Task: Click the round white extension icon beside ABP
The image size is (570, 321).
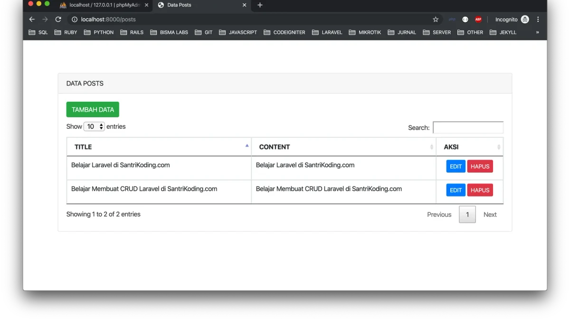Action: coord(465,19)
